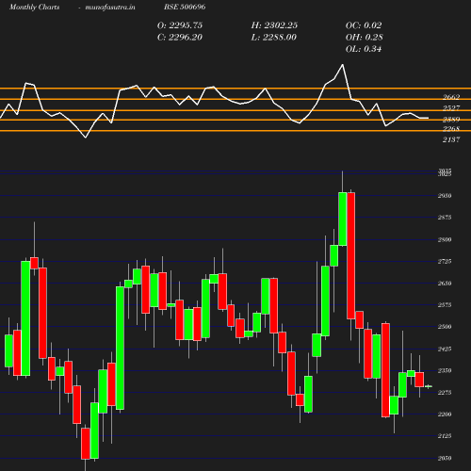Click the "2137" level label
Viewport: 471px width, 471px height.
[451, 139]
